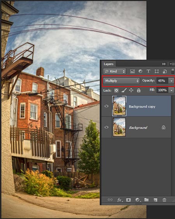The image size is (175, 219).
Task: Hide the Background layer
Action: (107, 127)
